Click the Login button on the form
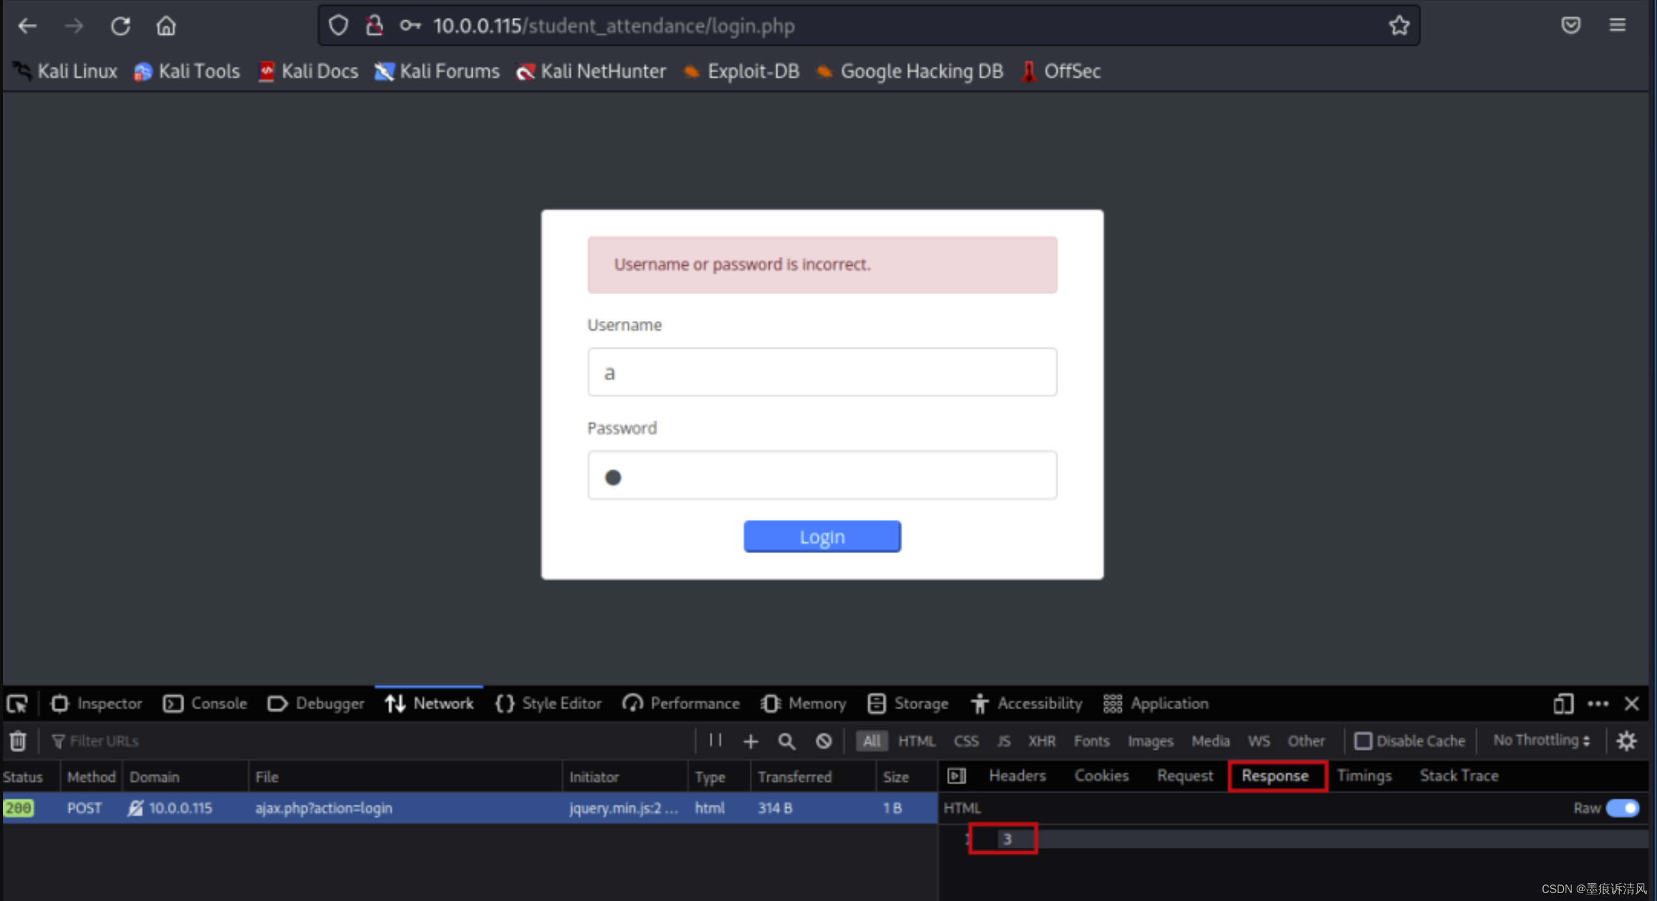 (821, 537)
